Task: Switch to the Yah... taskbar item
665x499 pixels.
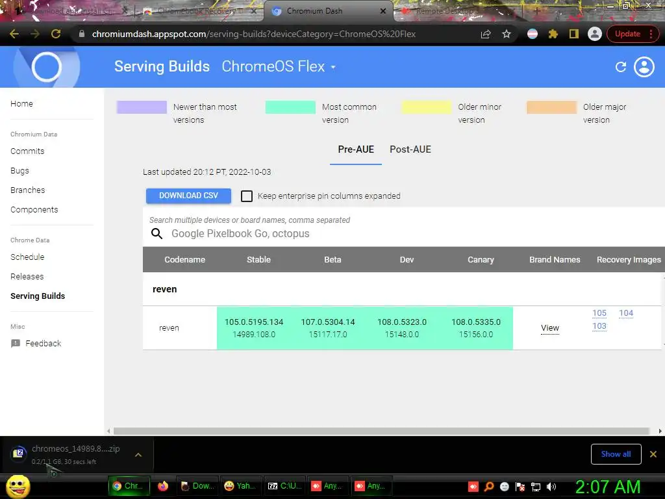Action: point(240,486)
